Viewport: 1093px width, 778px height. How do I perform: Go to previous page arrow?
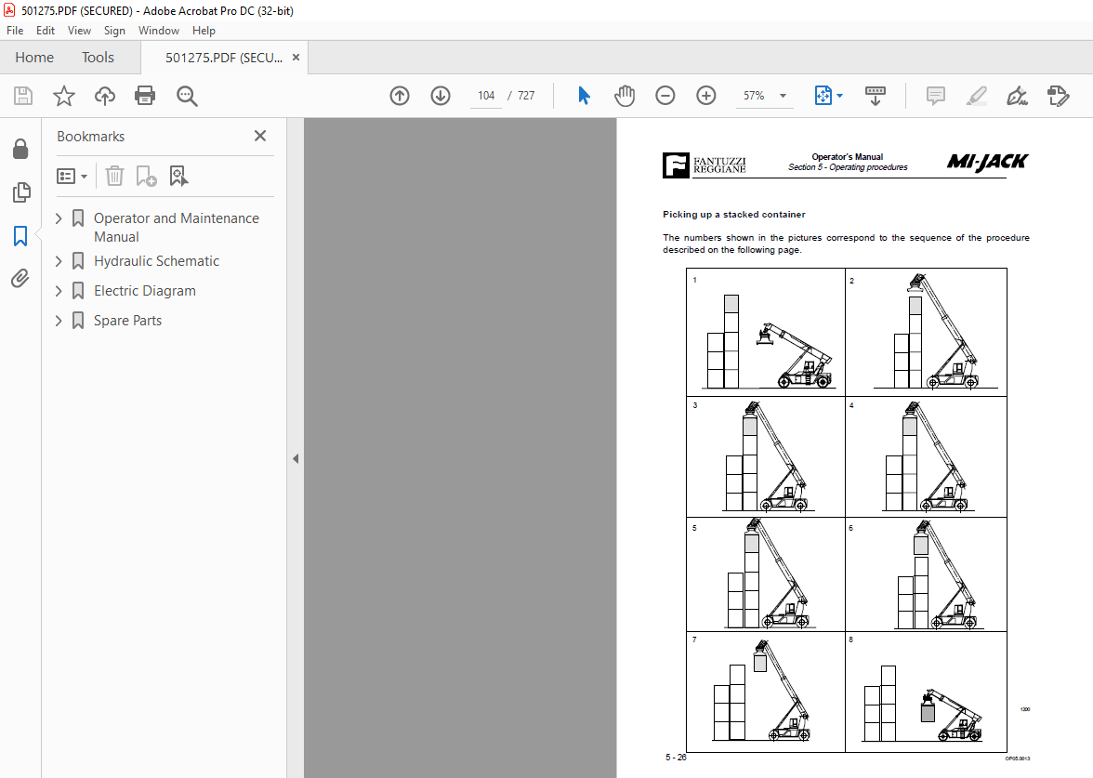400,96
